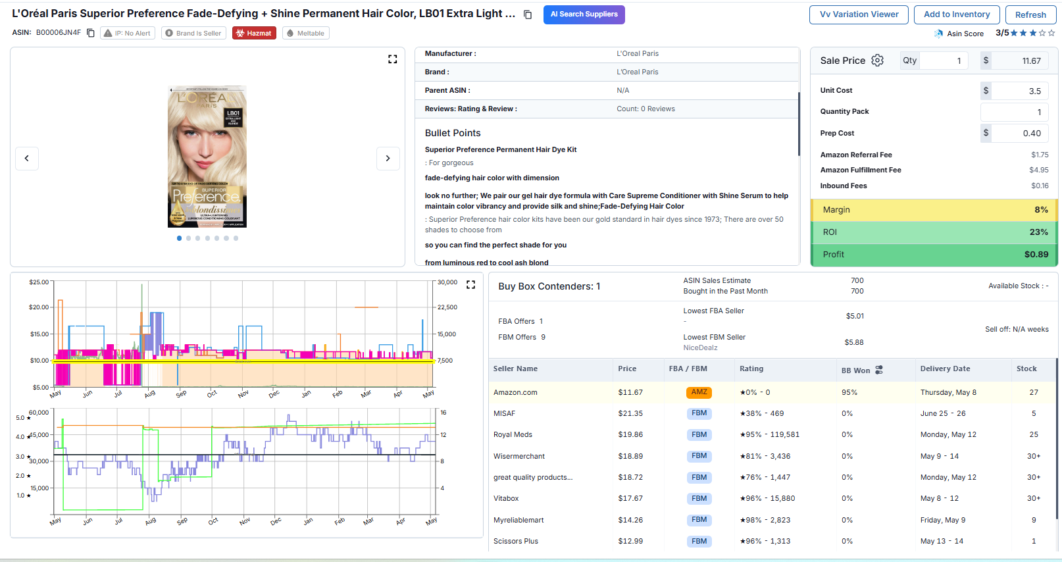
Task: Click the Profit $0.89 row
Action: click(934, 255)
